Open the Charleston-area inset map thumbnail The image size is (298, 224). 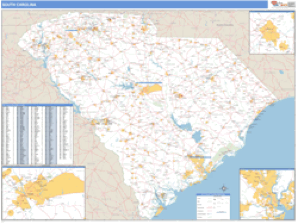coord(268,194)
